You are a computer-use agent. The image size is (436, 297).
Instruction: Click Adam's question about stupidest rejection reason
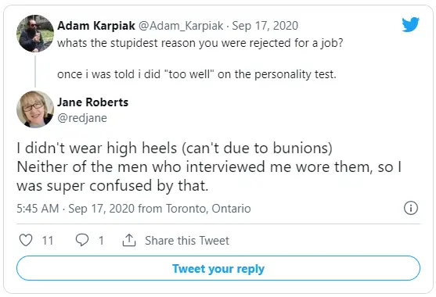coord(200,43)
